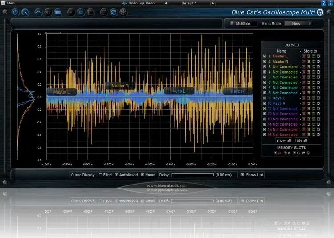Open the info 'i' icon
This screenshot has height=238, width=334.
coord(330,3)
